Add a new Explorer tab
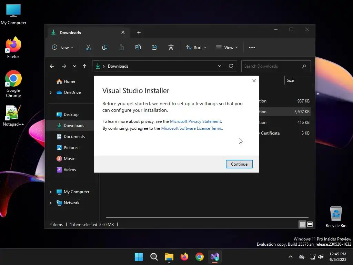The width and height of the screenshot is (353, 265). pos(139,33)
